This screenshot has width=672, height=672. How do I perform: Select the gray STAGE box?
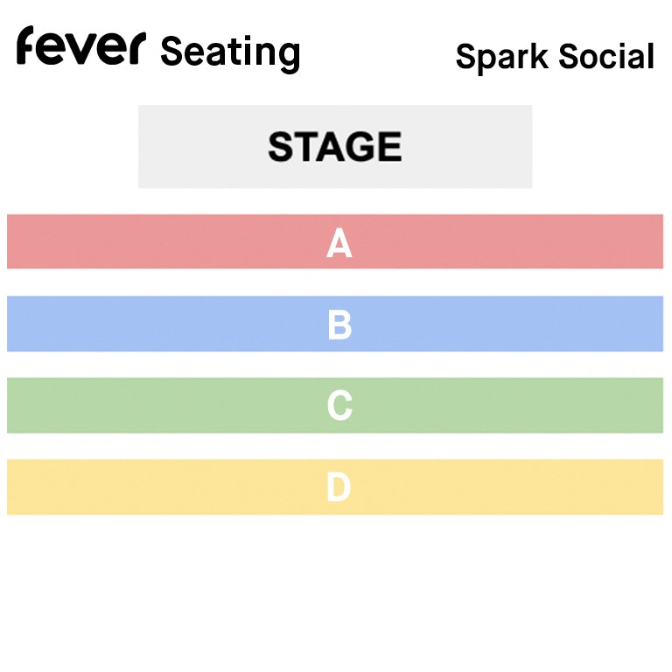[x=335, y=147]
